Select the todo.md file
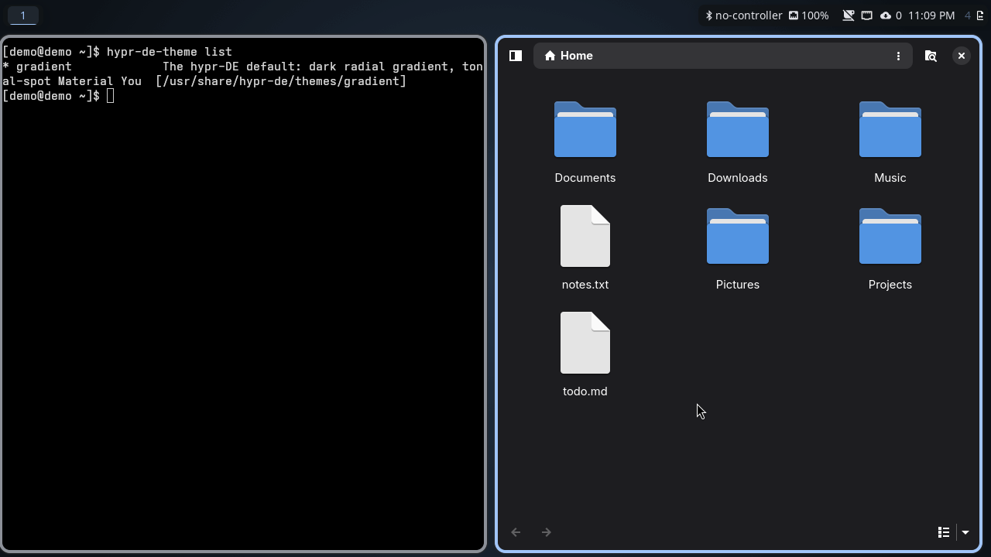The height and width of the screenshot is (557, 991). point(585,355)
